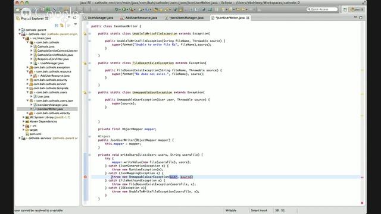Close the JsonUserWriter.java editor tab
The width and height of the screenshot is (381, 214).
click(x=248, y=18)
